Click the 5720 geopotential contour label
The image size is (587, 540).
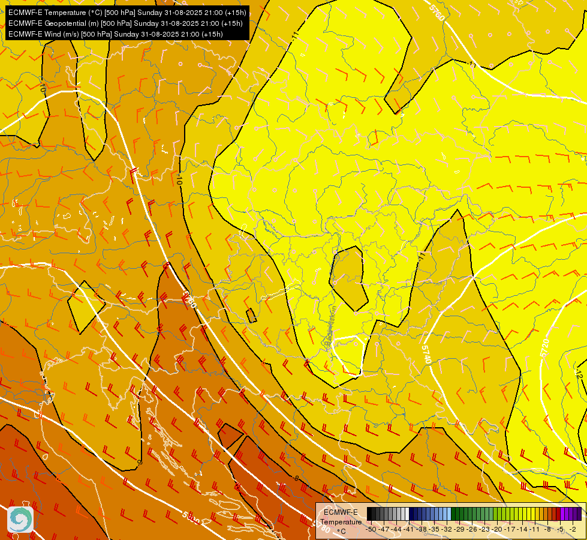pos(544,348)
